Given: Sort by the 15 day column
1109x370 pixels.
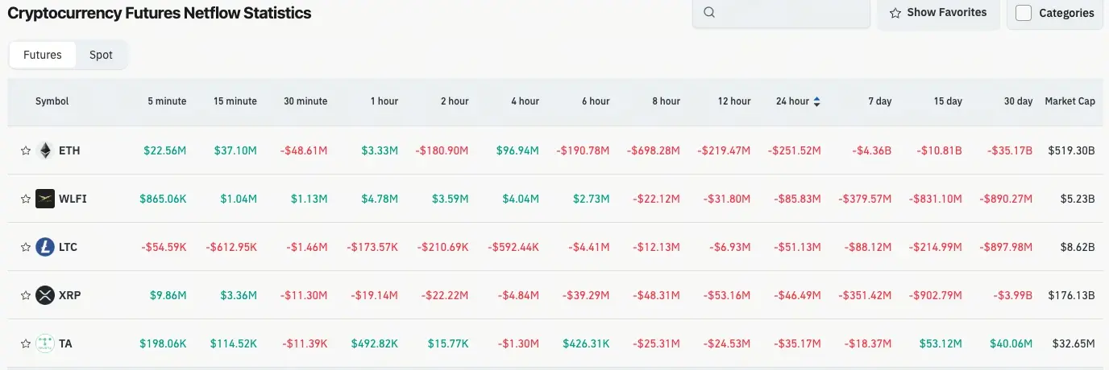Looking at the screenshot, I should click(x=948, y=101).
